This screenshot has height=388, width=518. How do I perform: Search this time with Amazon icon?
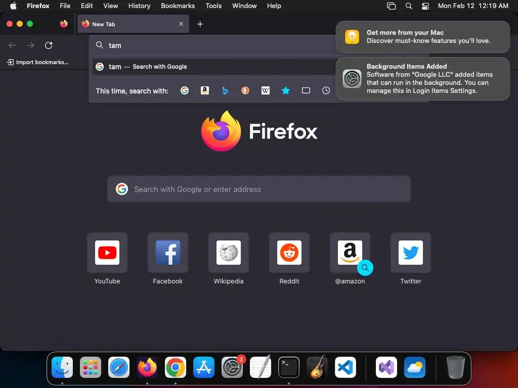(205, 90)
